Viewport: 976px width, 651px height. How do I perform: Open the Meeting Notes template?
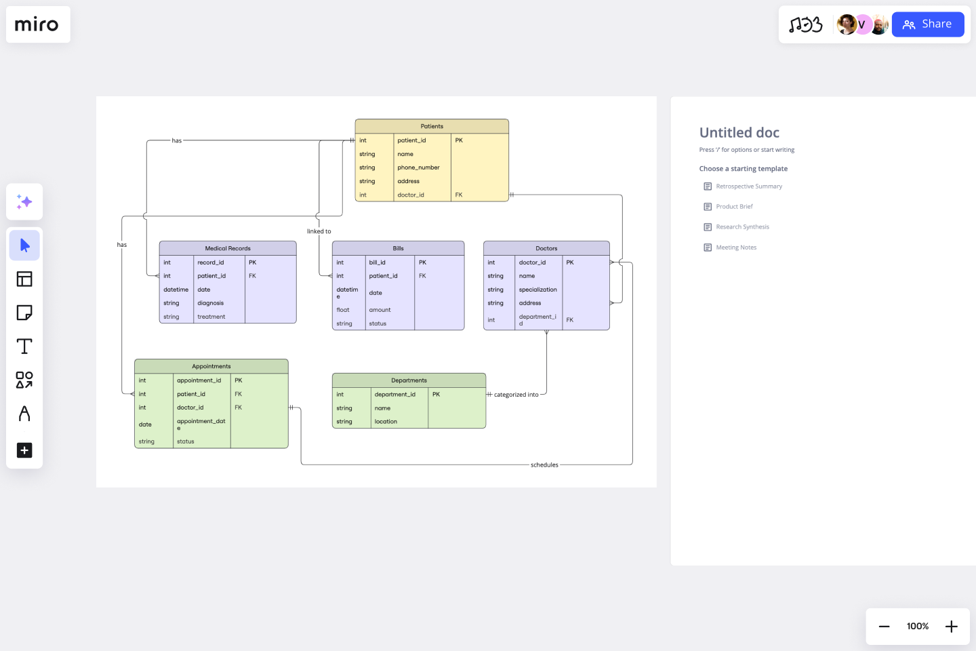pos(736,247)
